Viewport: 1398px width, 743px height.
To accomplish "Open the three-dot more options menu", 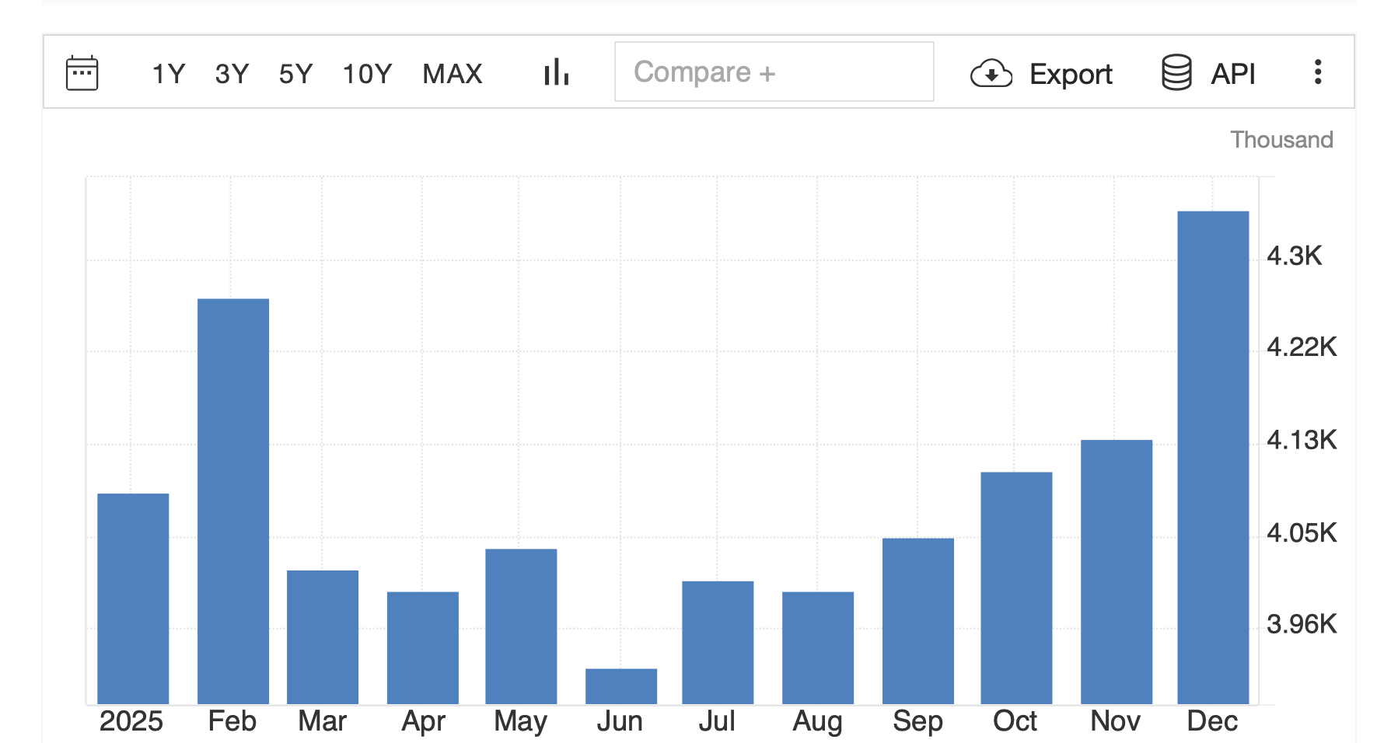I will pos(1317,72).
